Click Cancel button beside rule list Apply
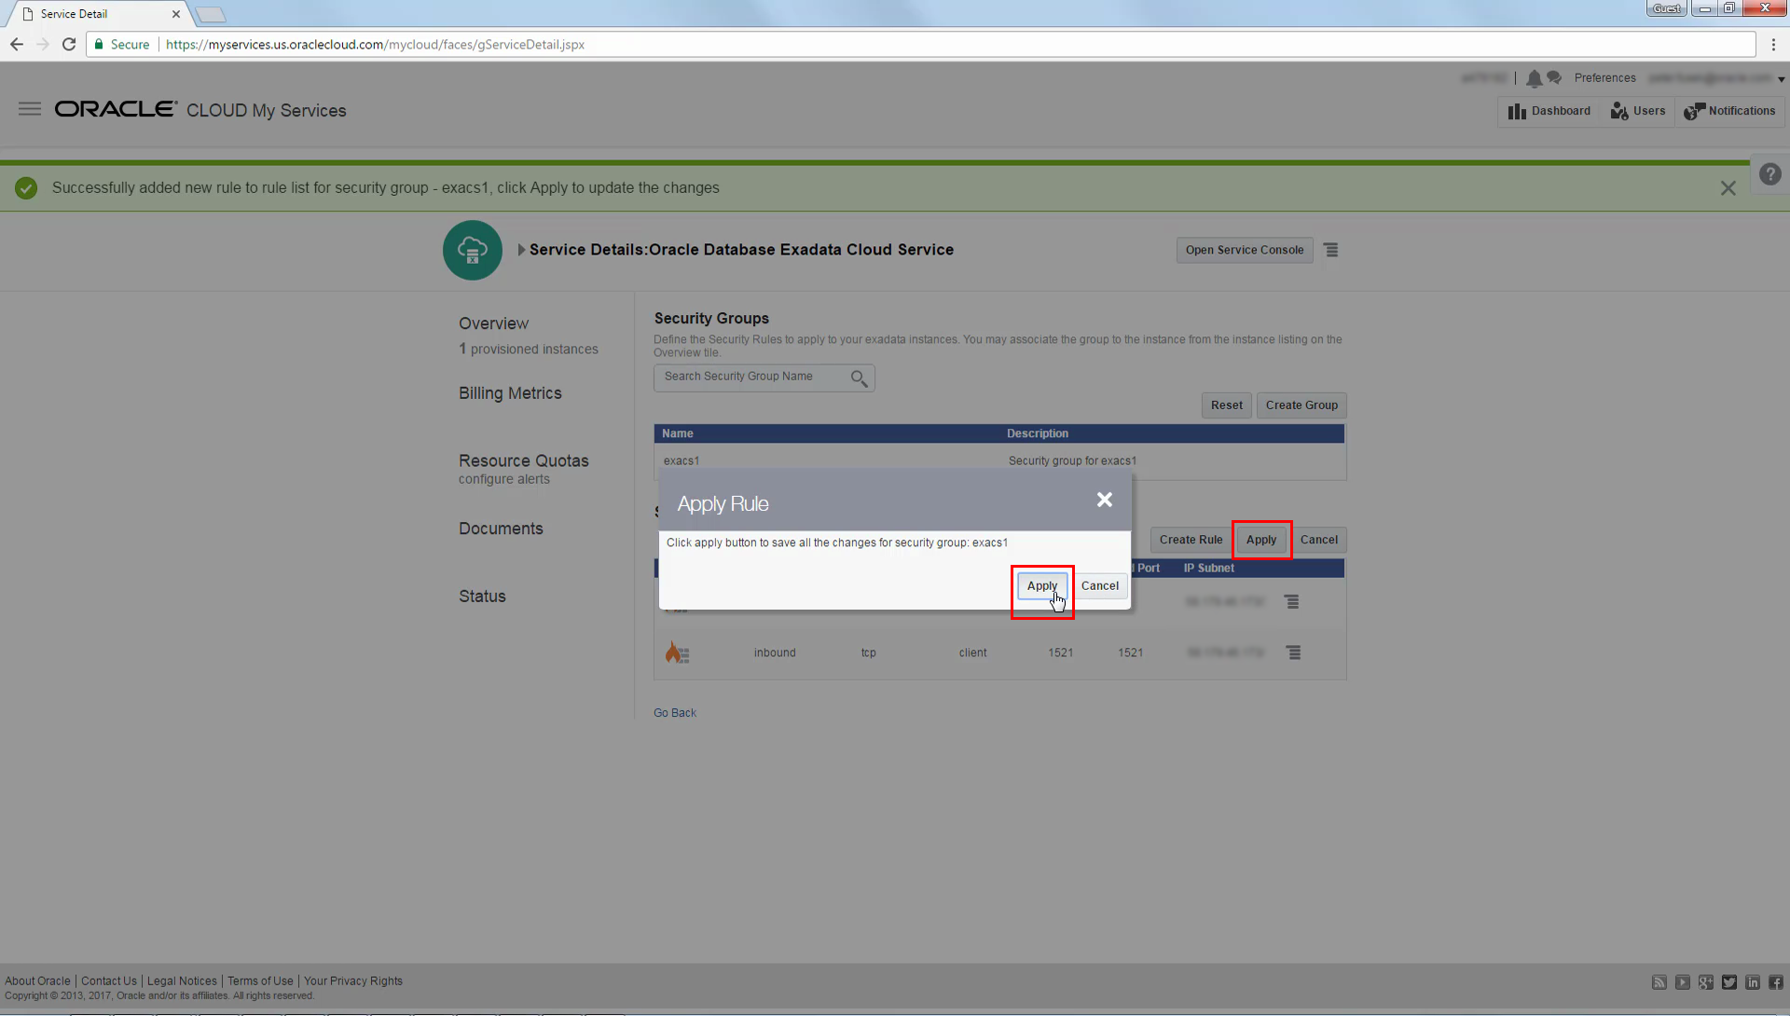 click(x=1318, y=540)
